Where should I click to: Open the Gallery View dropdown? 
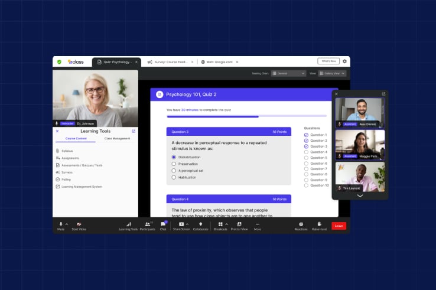coord(331,73)
